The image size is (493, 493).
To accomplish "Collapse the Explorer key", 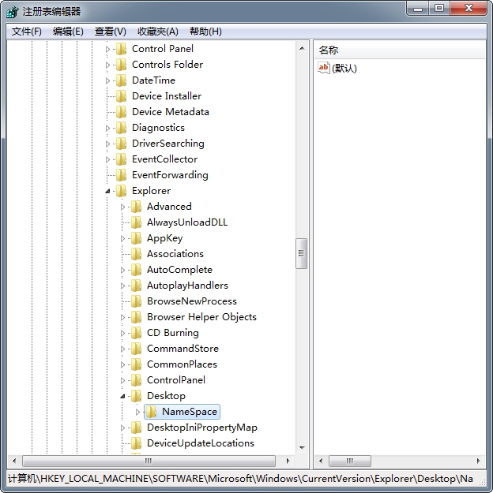I will click(x=107, y=191).
